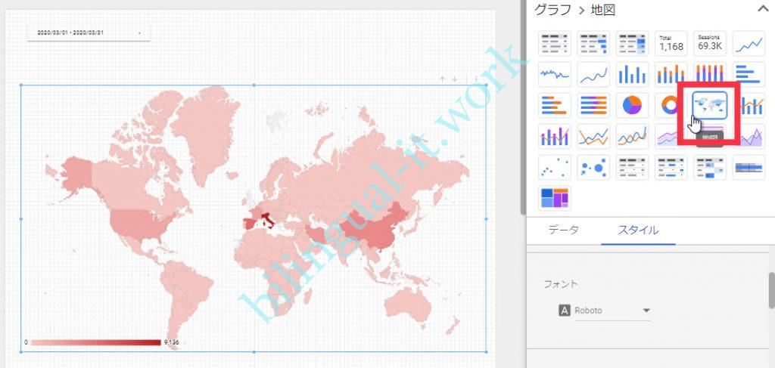The image size is (775, 368).
Task: Open the map's three-dot more options menu
Action: pos(476,79)
